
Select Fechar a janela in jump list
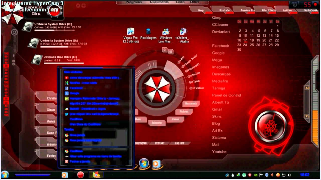pos(80,161)
